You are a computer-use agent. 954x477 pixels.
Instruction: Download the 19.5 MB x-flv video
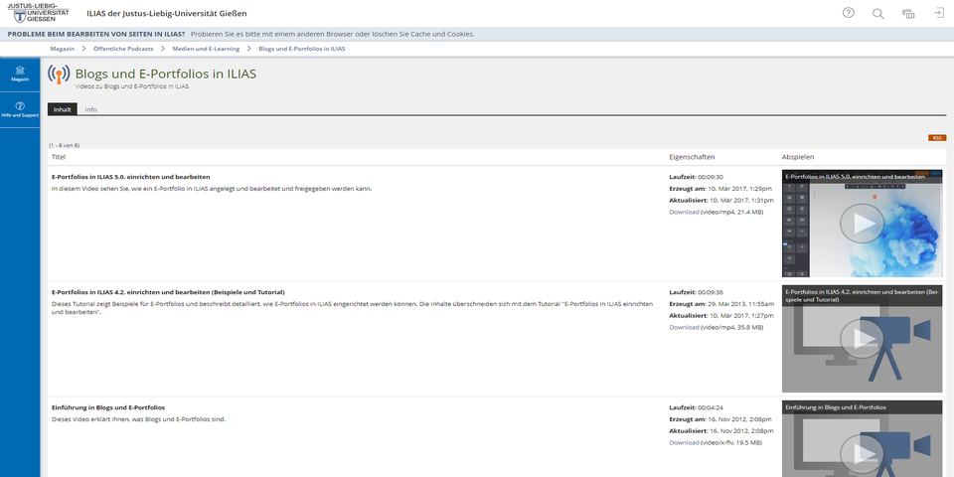[x=684, y=443]
